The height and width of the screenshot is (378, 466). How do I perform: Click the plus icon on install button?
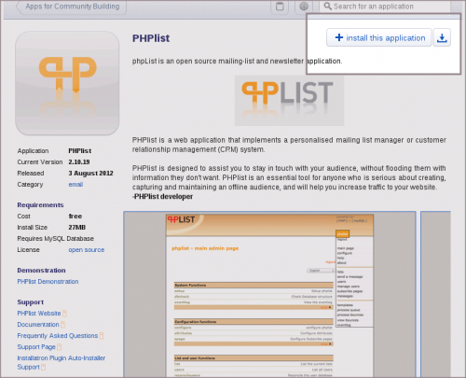[339, 37]
